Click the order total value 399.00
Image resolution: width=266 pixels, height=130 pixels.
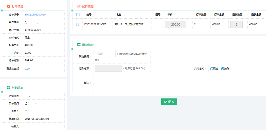[29, 60]
